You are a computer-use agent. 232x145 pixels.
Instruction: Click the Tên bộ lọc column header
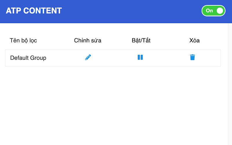[23, 41]
